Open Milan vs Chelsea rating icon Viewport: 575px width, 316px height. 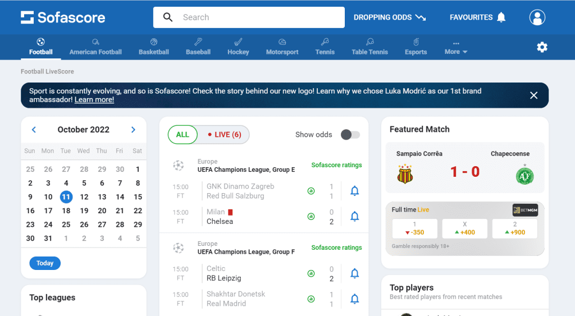pyautogui.click(x=311, y=217)
